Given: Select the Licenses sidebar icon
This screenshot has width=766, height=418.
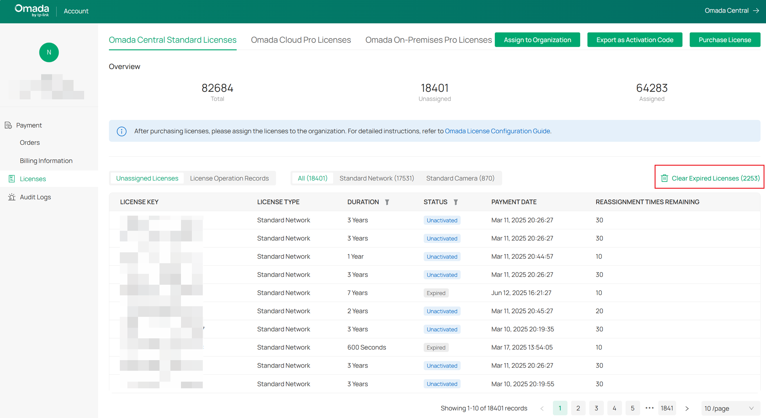Looking at the screenshot, I should (x=11, y=178).
